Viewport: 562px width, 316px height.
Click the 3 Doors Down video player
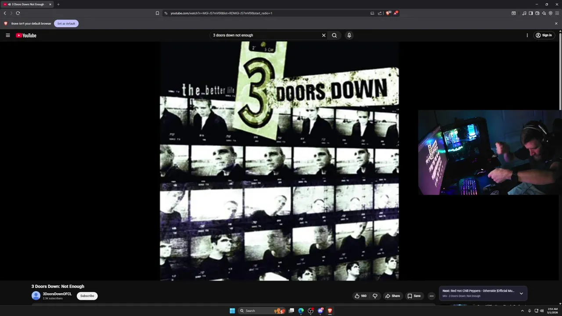tap(279, 161)
